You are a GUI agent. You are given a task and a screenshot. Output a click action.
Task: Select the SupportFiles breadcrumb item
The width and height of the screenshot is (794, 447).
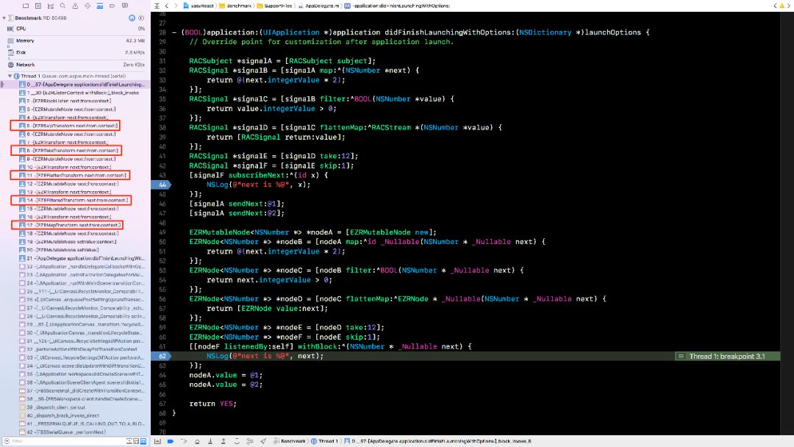[x=272, y=5]
